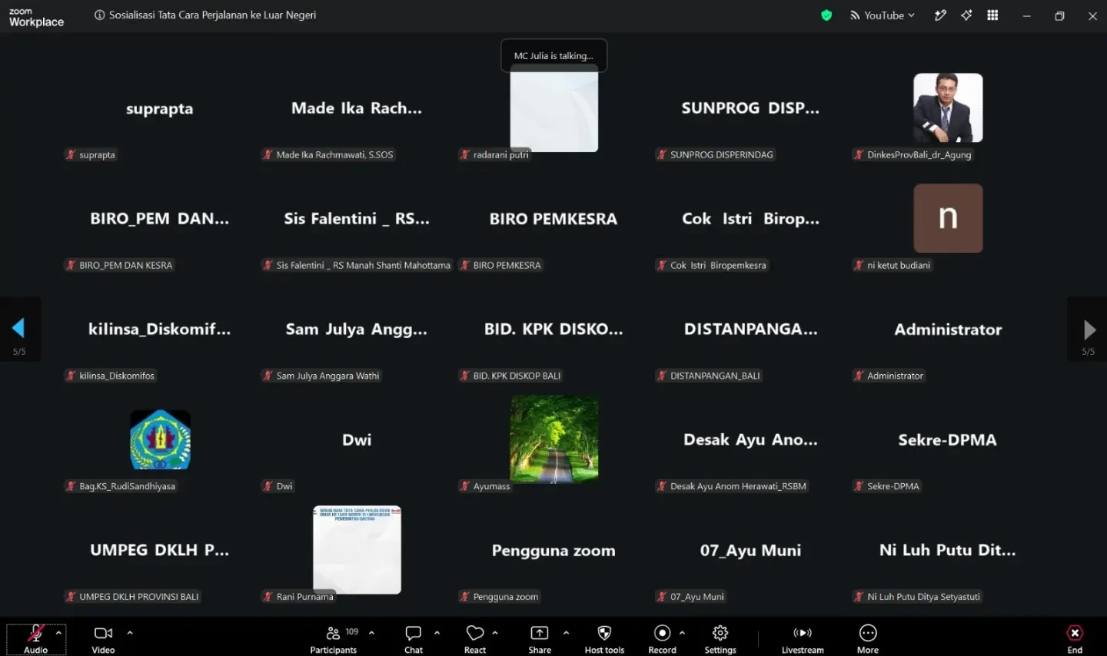Viewport: 1107px width, 656px height.
Task: Click the zoom Workplace logo
Action: tap(36, 18)
